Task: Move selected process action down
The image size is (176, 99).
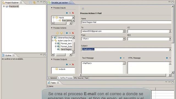Action: point(57,33)
